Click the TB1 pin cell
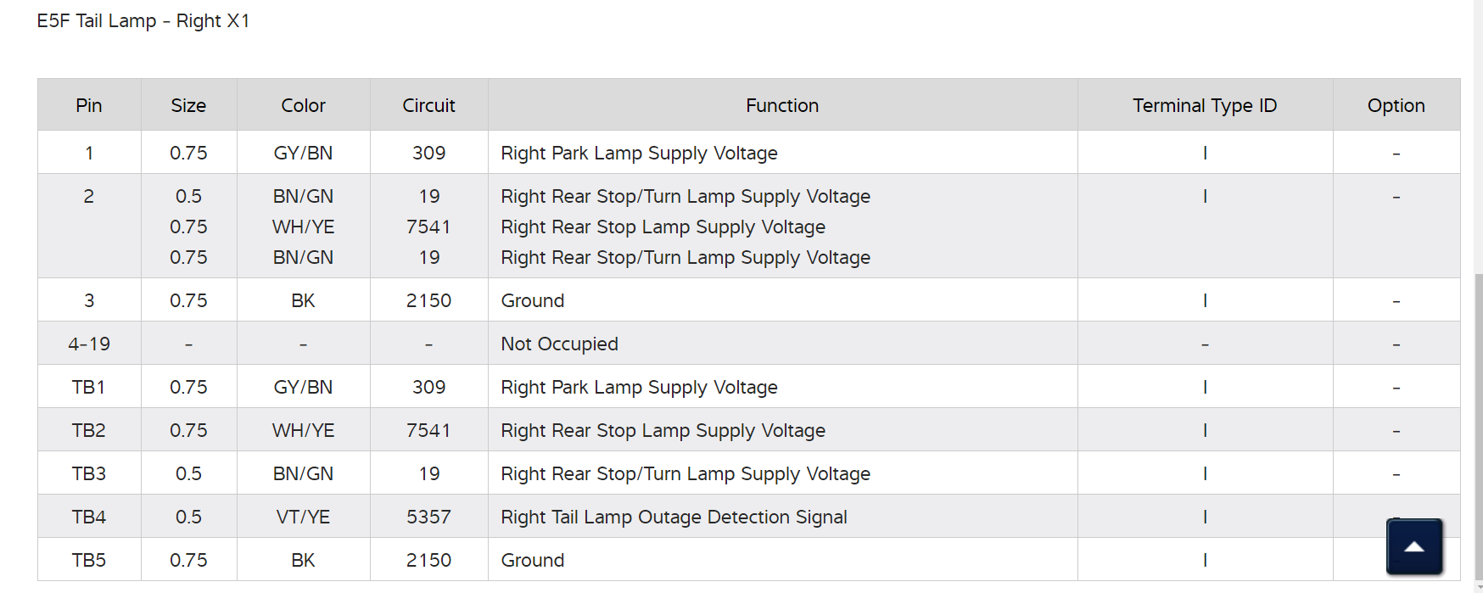 coord(89,387)
